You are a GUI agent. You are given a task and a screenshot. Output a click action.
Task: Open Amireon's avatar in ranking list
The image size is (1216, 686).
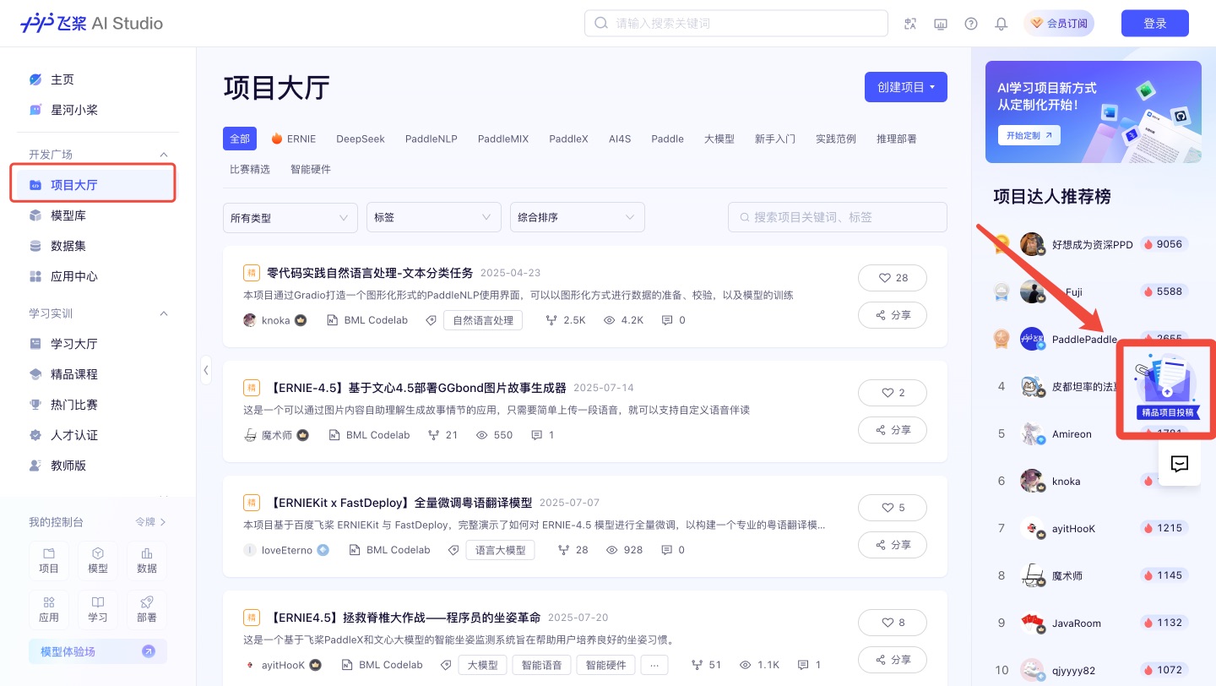point(1033,433)
